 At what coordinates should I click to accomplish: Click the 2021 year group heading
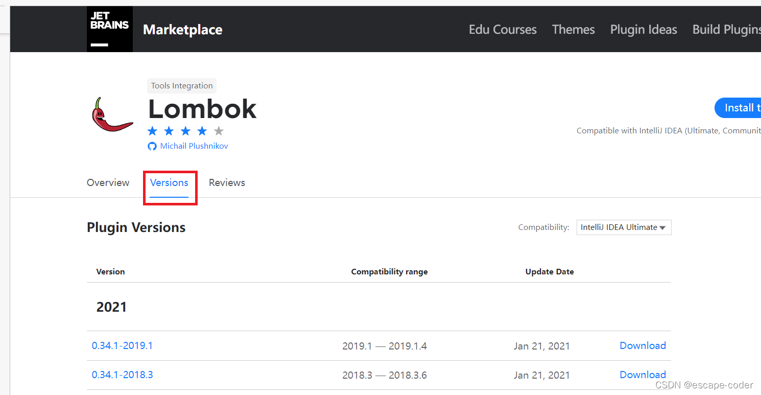(x=111, y=307)
